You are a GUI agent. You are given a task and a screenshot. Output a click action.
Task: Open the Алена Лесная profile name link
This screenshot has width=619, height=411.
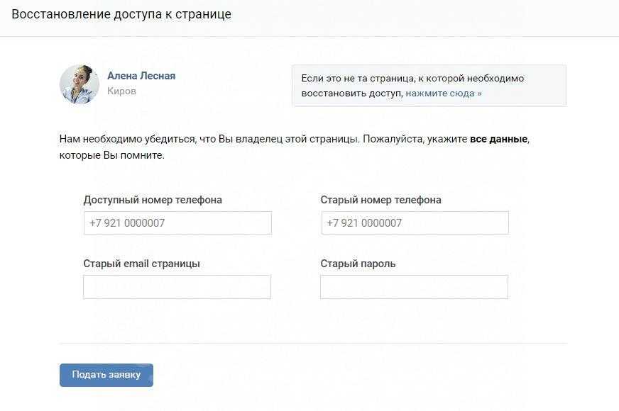[141, 76]
